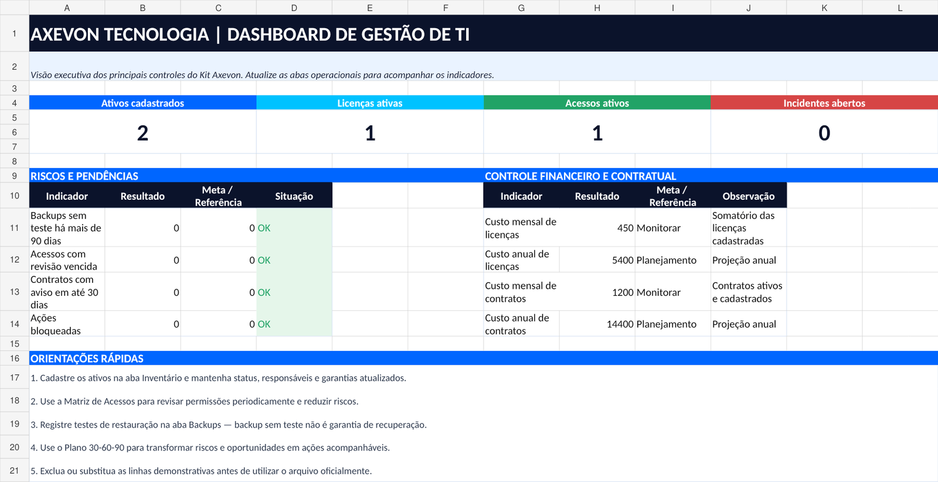The width and height of the screenshot is (938, 482).
Task: Click OK status in Ações bloqueadas row
Action: coord(294,324)
